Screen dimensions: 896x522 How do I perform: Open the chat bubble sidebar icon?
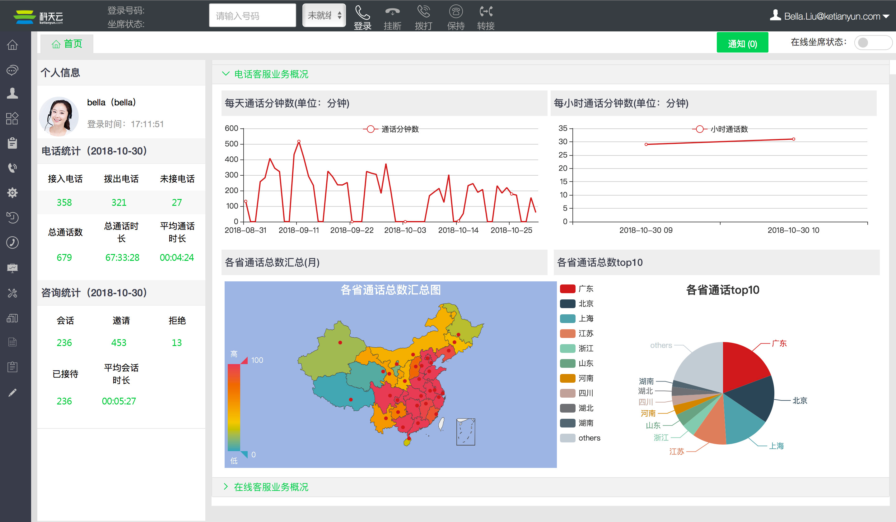pyautogui.click(x=12, y=70)
